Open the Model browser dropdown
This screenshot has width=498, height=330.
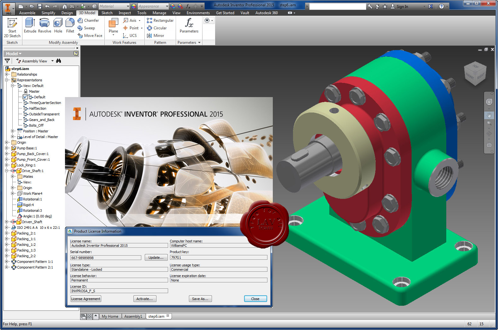[x=14, y=54]
